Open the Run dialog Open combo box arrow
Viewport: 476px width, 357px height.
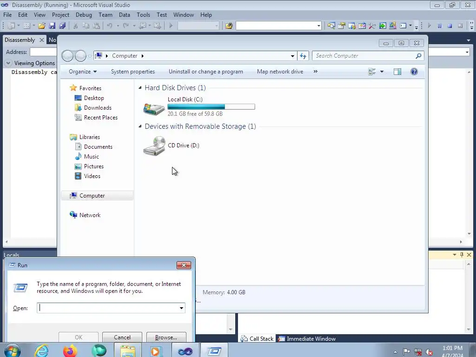click(181, 308)
